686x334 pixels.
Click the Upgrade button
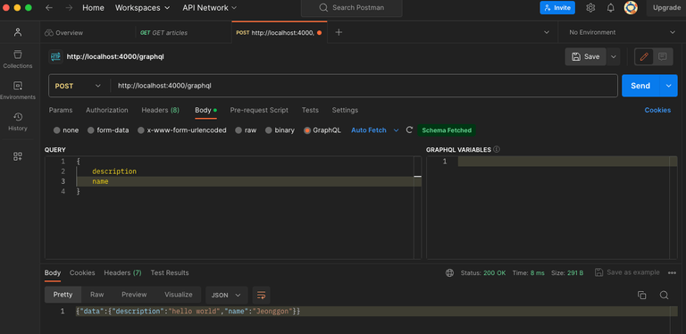click(x=666, y=8)
